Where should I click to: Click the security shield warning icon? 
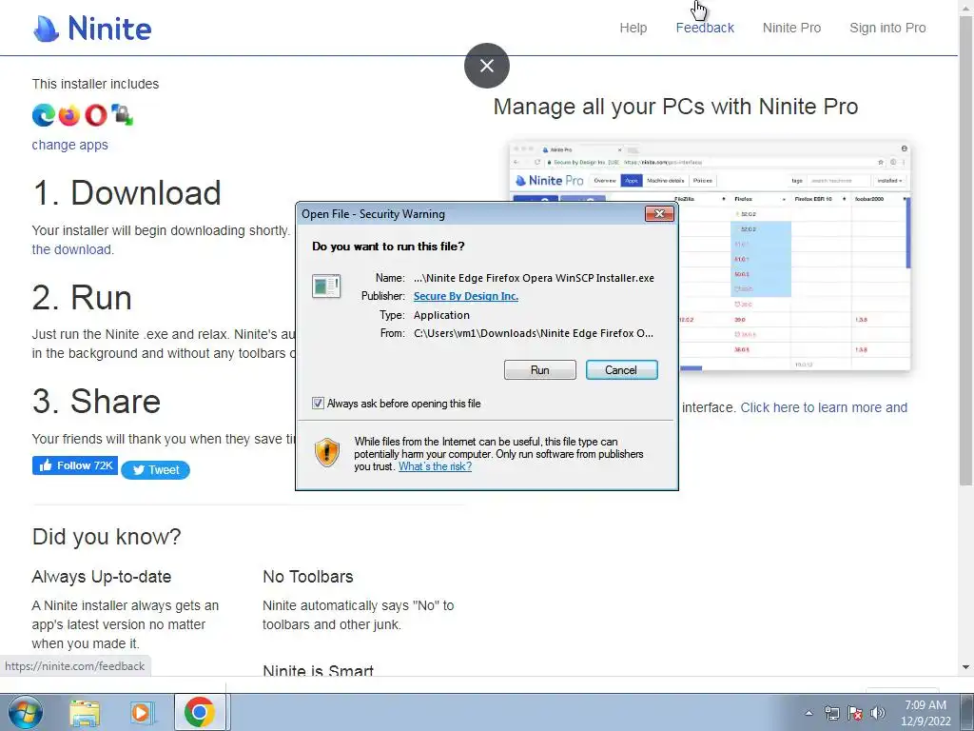click(x=327, y=452)
